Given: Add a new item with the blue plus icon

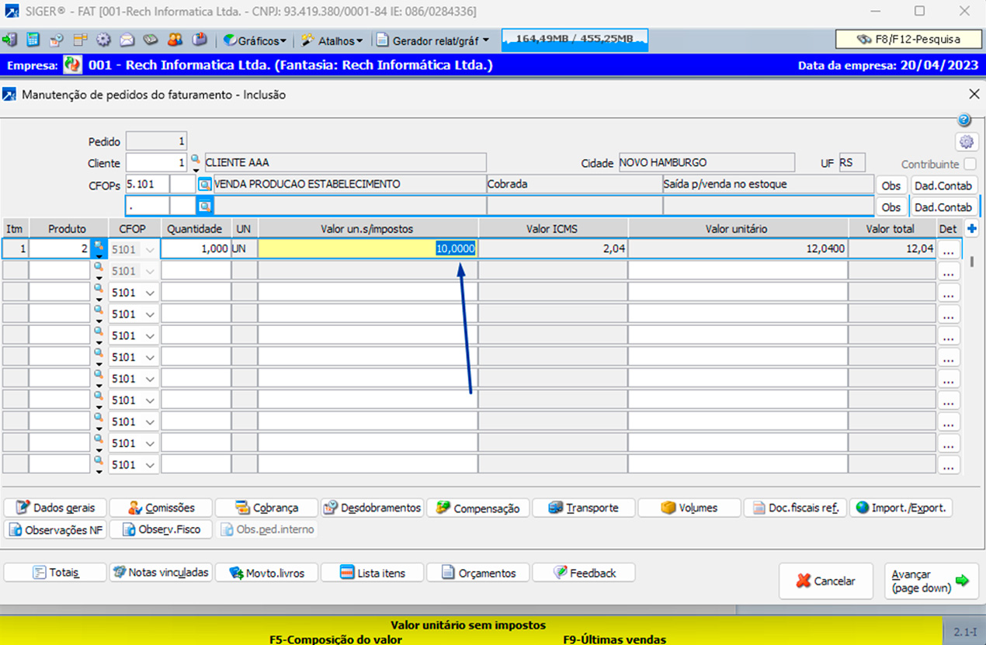Looking at the screenshot, I should click(x=971, y=227).
